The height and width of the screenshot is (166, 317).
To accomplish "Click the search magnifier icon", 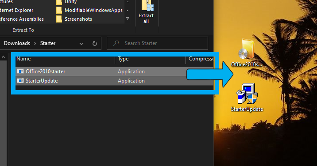I will pos(116,43).
